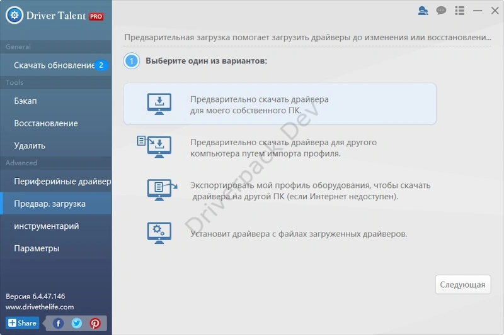
Task: Close the Driver Talent window
Action: [495, 11]
